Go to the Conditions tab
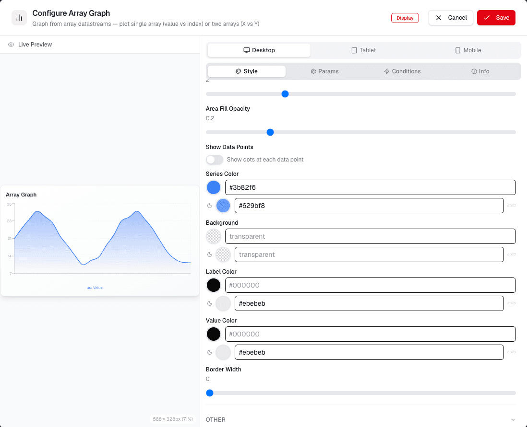This screenshot has height=427, width=527. [402, 71]
